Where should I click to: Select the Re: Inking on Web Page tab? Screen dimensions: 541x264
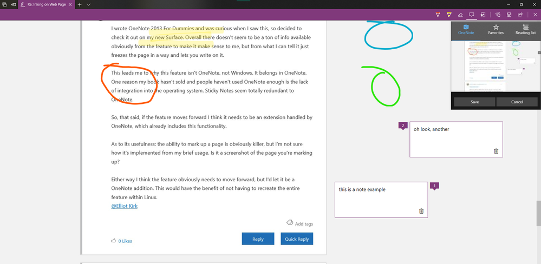(x=47, y=4)
